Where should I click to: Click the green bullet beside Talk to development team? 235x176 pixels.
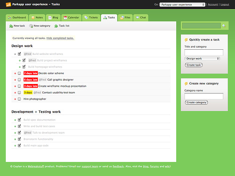click(x=15, y=133)
